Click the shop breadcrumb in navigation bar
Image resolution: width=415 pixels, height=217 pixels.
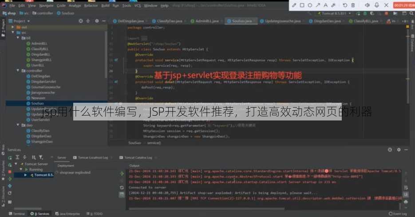click(9, 13)
